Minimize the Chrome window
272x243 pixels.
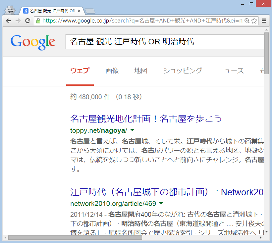[243, 4]
